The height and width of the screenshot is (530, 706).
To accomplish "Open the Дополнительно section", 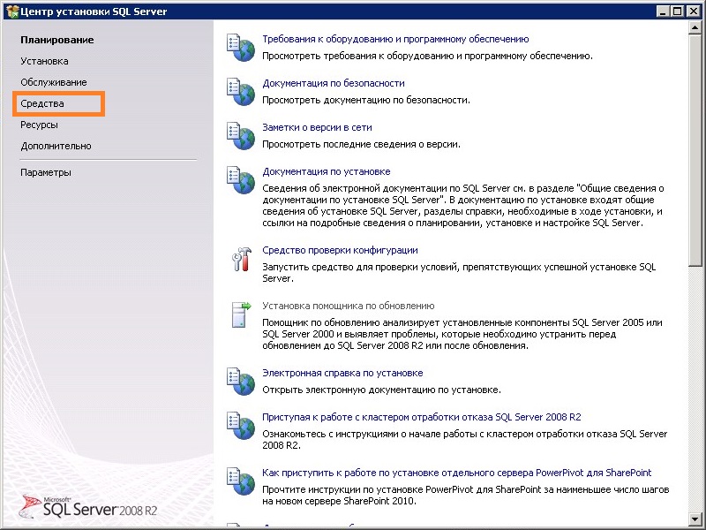I will pos(56,146).
